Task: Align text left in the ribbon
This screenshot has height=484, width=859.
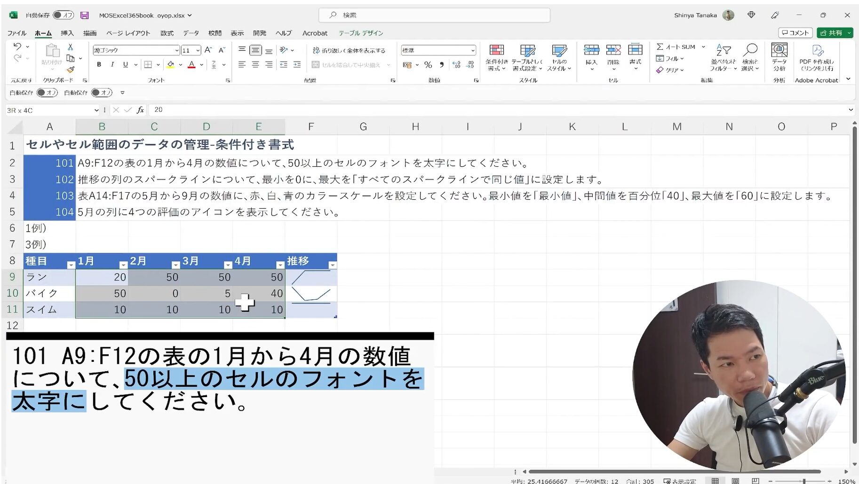Action: [242, 64]
